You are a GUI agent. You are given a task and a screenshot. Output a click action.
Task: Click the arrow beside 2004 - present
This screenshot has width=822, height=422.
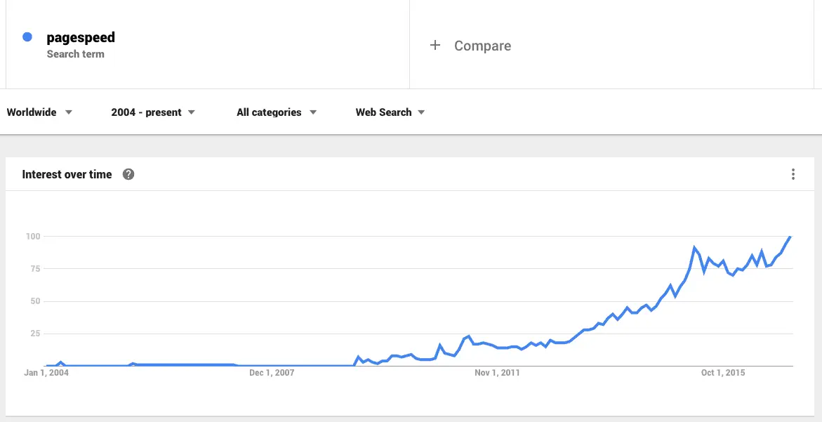tap(192, 112)
